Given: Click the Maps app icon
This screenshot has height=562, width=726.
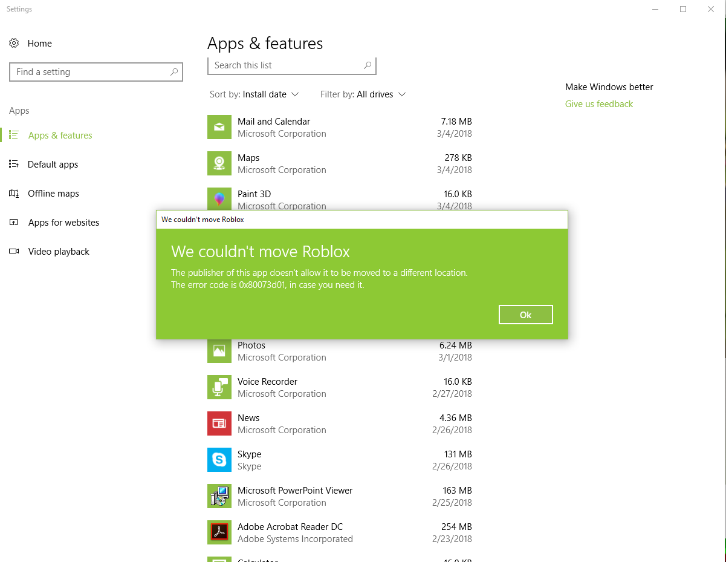Looking at the screenshot, I should [219, 163].
